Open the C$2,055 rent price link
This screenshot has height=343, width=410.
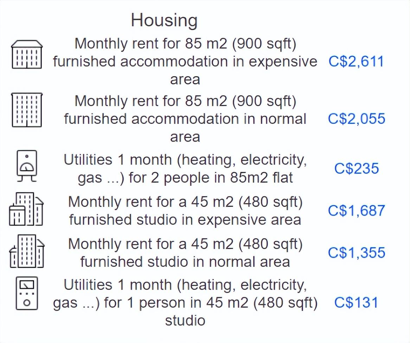[356, 119]
